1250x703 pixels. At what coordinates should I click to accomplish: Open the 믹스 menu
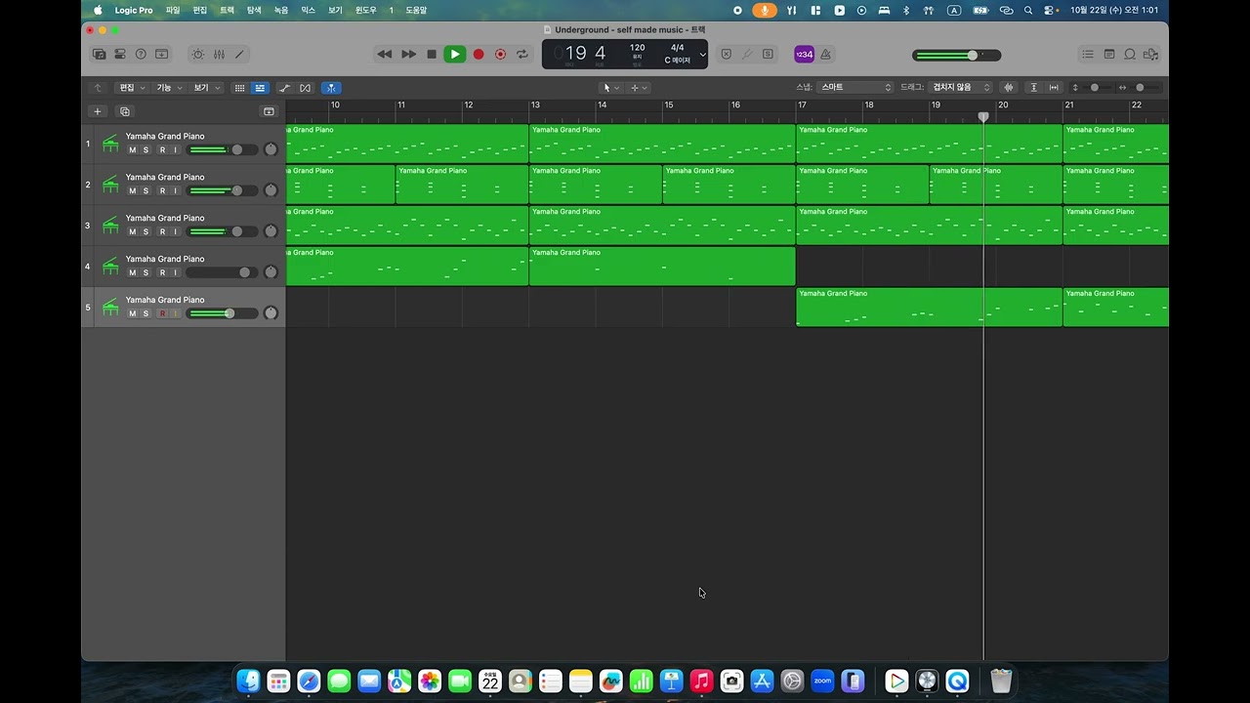pos(309,10)
